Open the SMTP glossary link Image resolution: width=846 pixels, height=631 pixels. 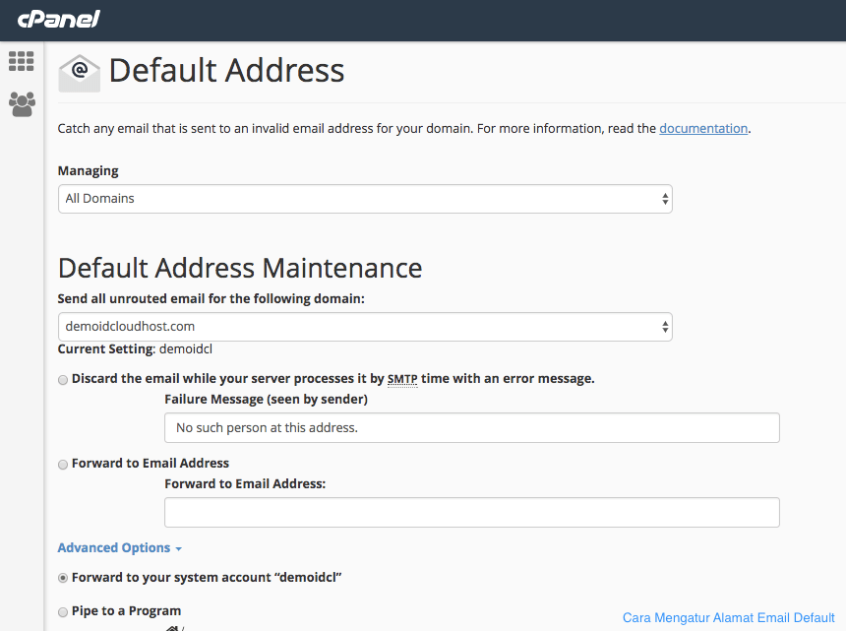pyautogui.click(x=402, y=379)
